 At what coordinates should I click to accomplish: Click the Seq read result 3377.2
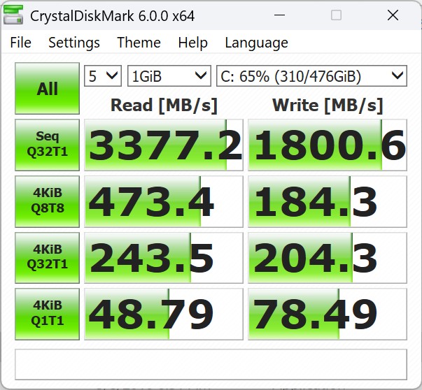(164, 145)
